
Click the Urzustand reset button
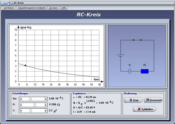click(x=153, y=100)
